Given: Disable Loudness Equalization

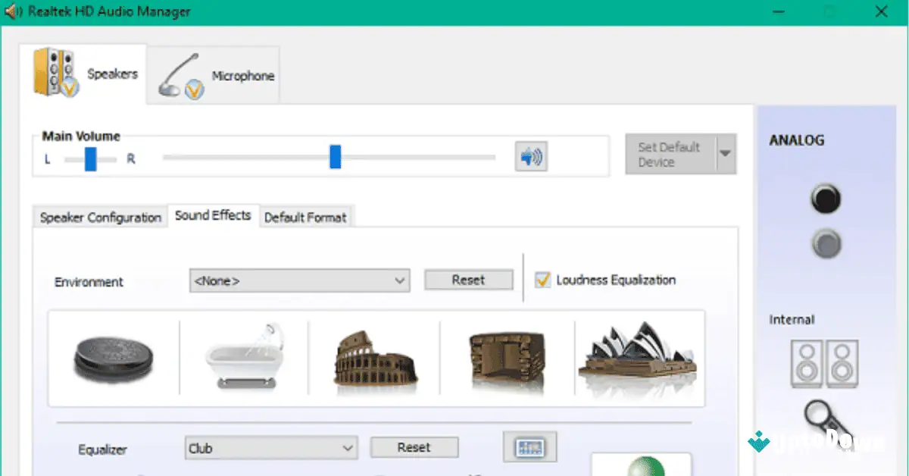Looking at the screenshot, I should coord(543,280).
